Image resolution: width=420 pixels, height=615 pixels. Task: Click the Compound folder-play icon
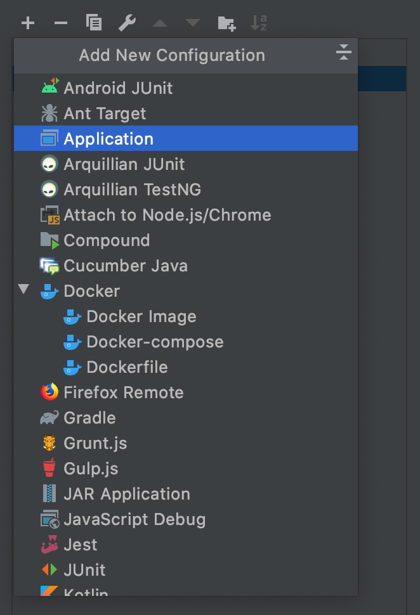(50, 240)
